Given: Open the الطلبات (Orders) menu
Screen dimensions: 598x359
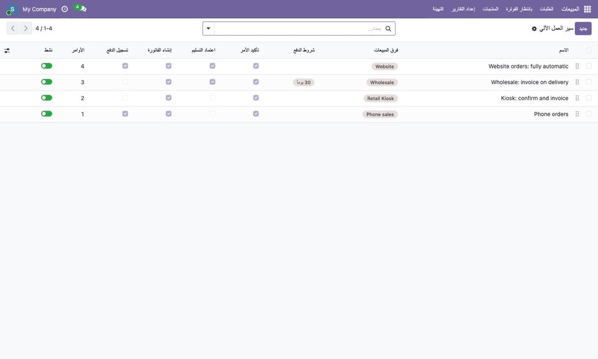Looking at the screenshot, I should (x=546, y=9).
